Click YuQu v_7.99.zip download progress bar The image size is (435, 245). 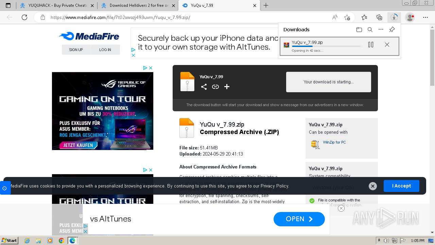tap(327, 46)
